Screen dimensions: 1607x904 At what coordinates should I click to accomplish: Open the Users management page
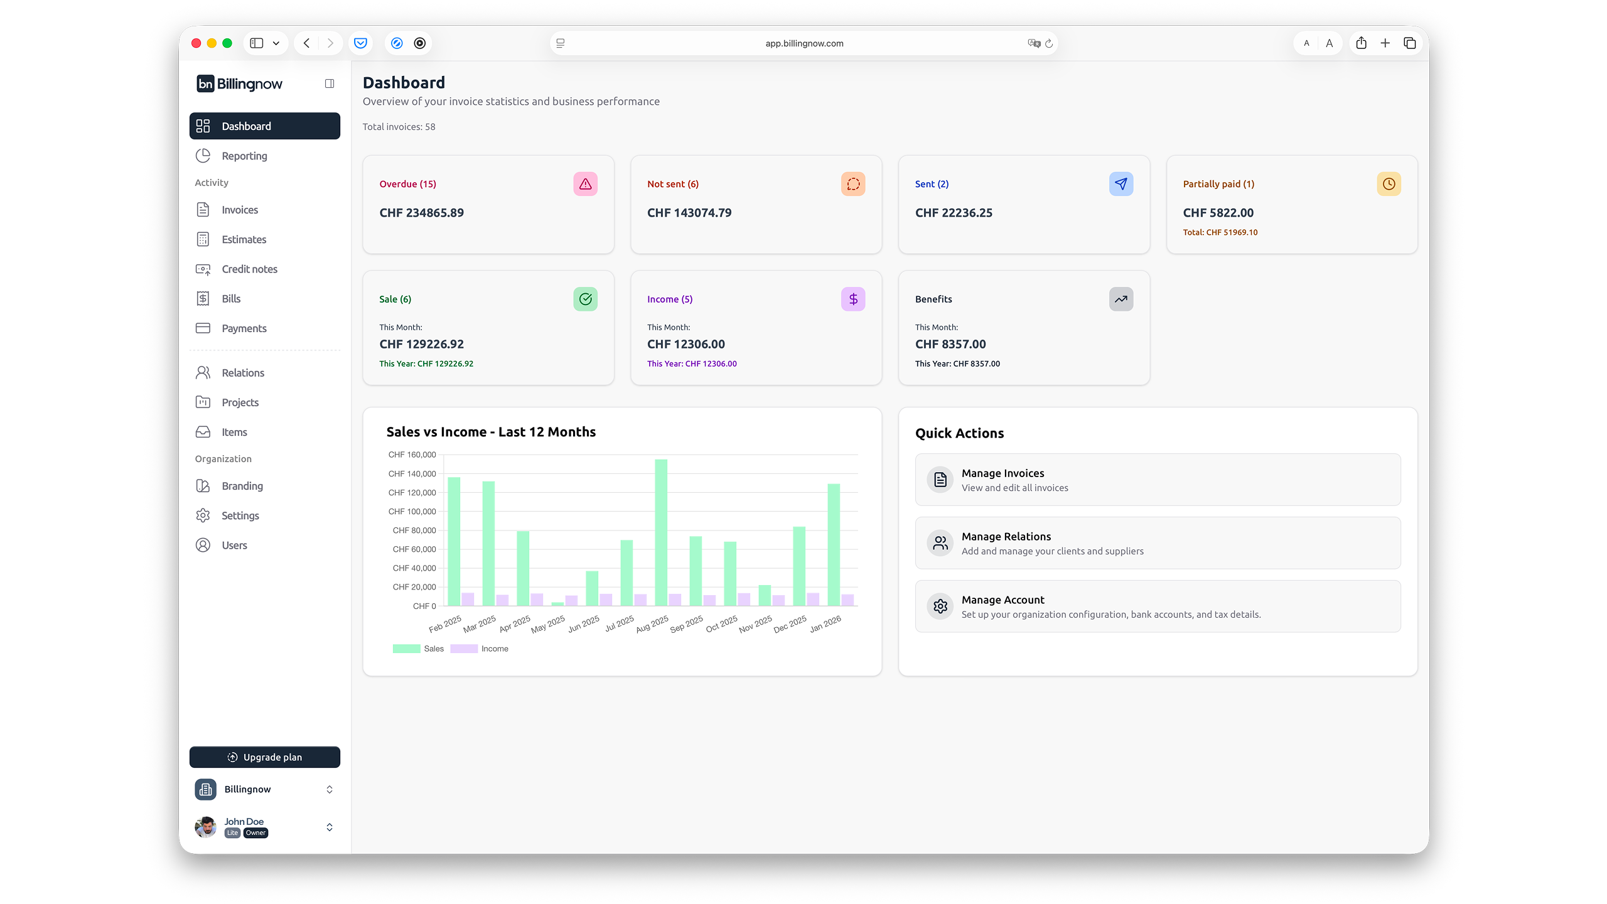[234, 545]
